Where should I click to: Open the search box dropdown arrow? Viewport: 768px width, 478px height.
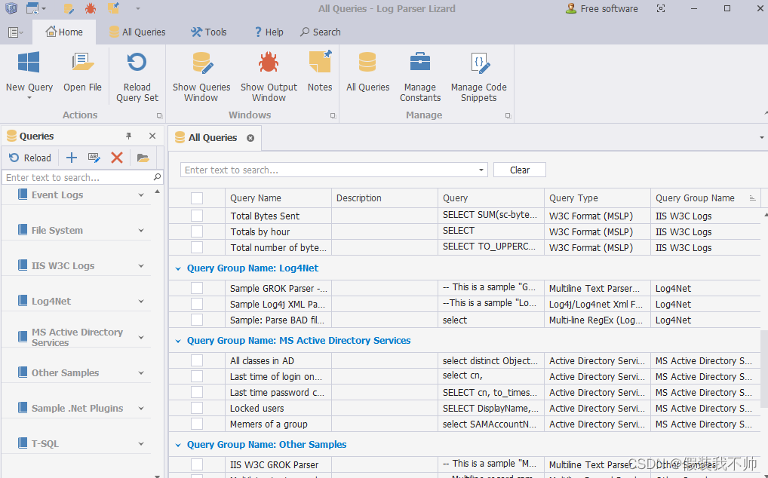pyautogui.click(x=481, y=170)
